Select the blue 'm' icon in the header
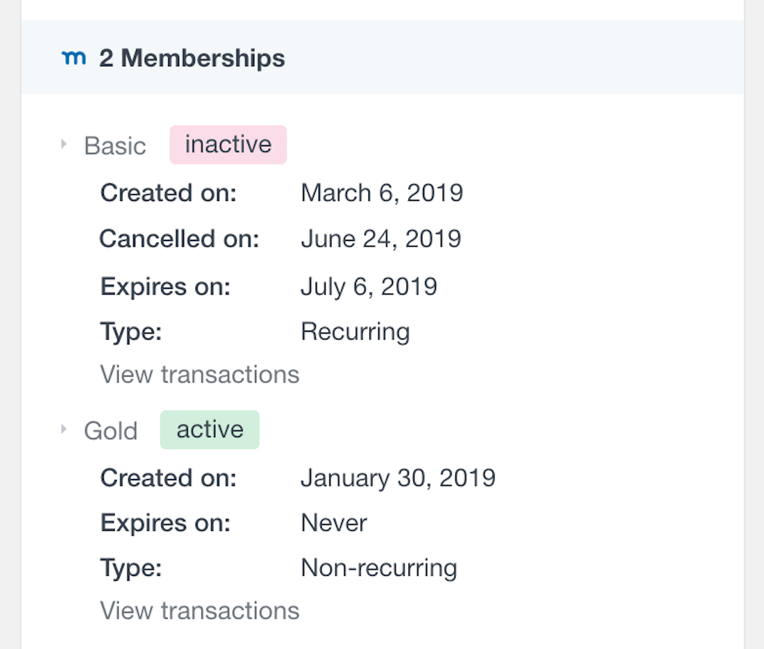This screenshot has height=649, width=764. [x=74, y=57]
